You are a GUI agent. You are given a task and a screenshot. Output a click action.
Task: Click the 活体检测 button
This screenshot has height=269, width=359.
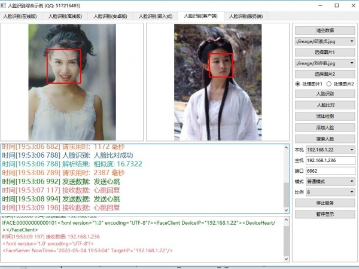(x=324, y=116)
